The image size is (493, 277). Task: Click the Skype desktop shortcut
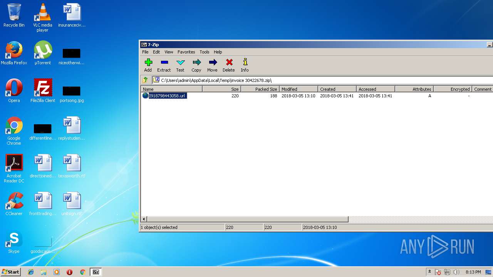(x=14, y=242)
